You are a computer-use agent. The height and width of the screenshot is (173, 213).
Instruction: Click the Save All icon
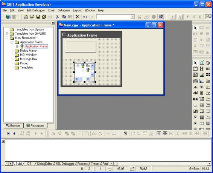coord(44,17)
